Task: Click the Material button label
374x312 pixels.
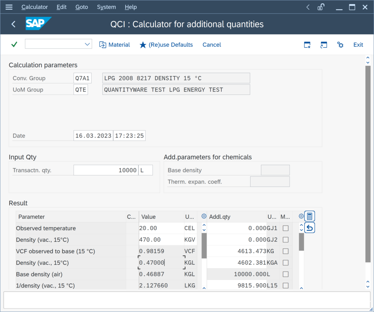Action: pyautogui.click(x=119, y=45)
